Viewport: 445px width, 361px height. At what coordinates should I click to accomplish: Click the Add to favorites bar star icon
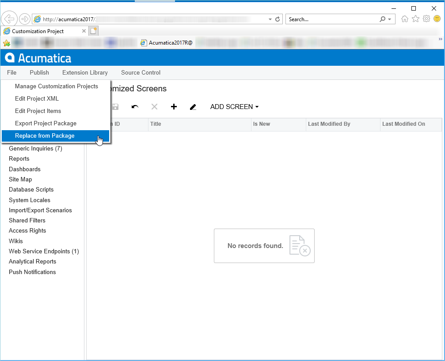tap(7, 43)
